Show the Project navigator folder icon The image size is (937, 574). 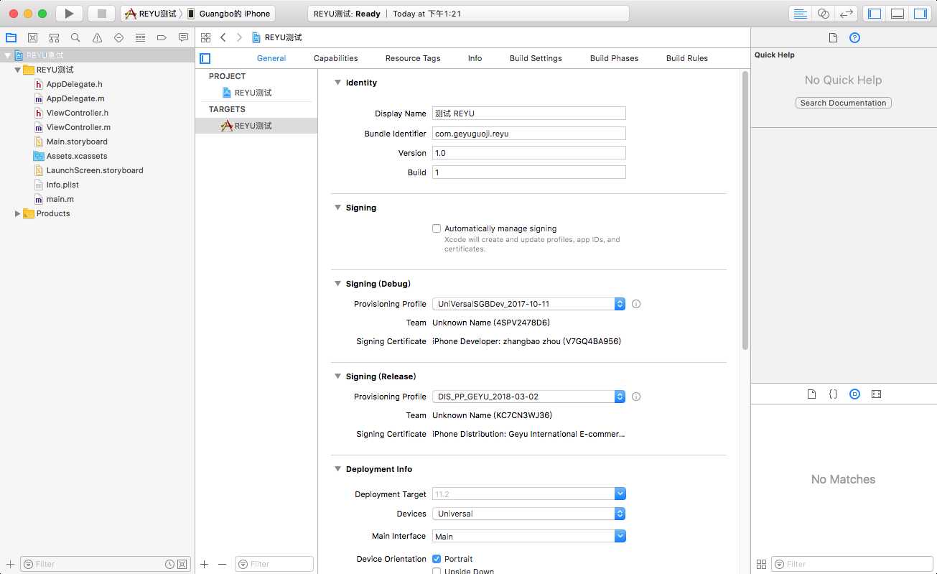11,37
